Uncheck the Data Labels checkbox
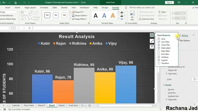The width and height of the screenshot is (198, 111). click(159, 48)
